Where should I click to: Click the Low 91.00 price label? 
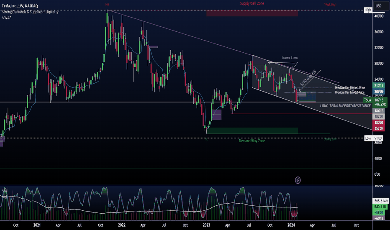(374, 138)
